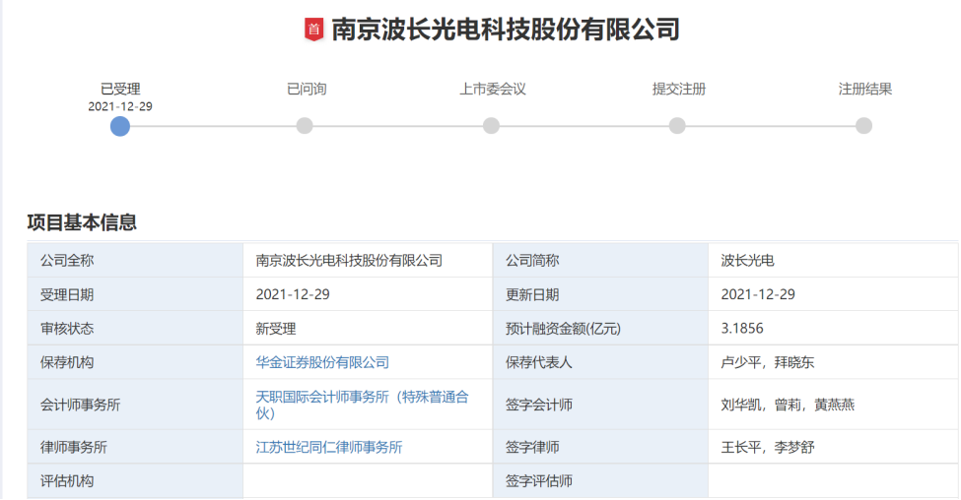
Task: Click the 会计师事务所 label cell
Action: coord(135,405)
